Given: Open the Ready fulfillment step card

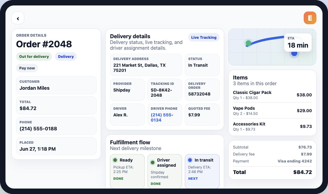Looking at the screenshot, I should coord(127,171).
